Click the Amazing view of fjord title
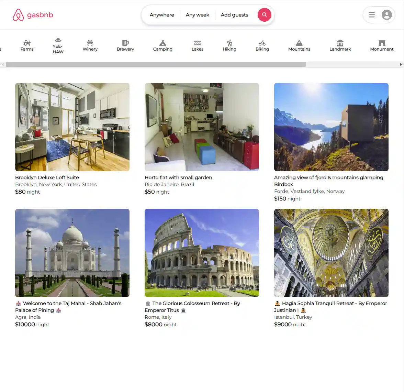404x392 pixels. [x=328, y=181]
